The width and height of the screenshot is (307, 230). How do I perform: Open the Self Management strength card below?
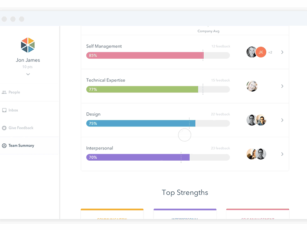(257, 217)
